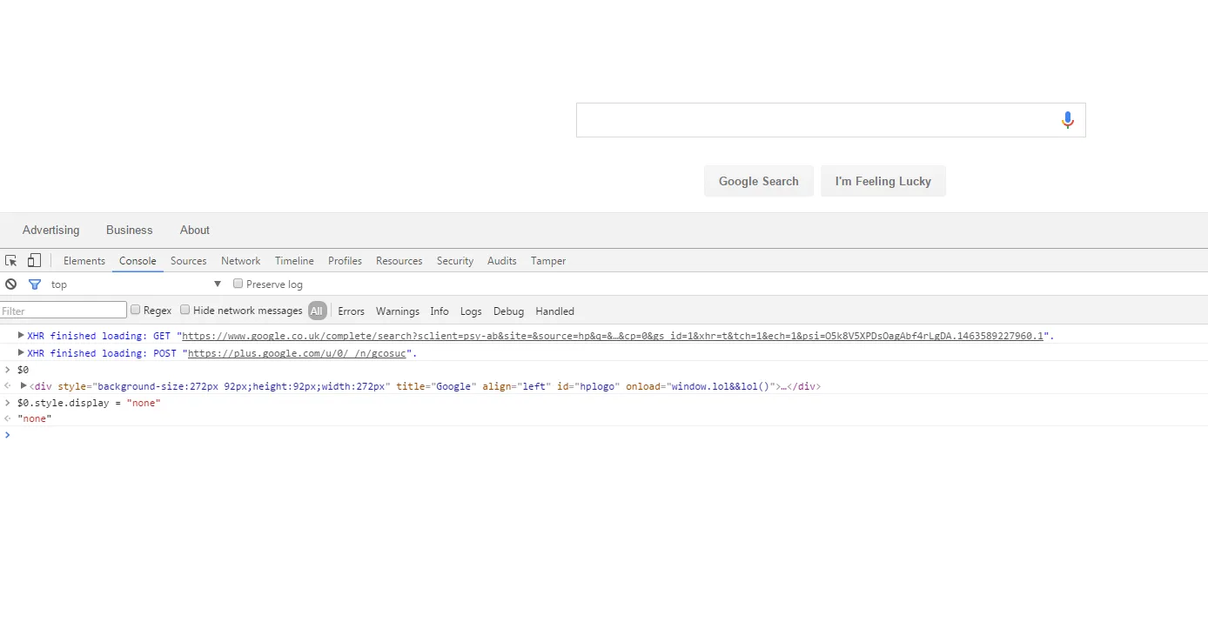1208x642 pixels.
Task: Click the $0.style.display = "none" command line
Action: click(x=89, y=403)
